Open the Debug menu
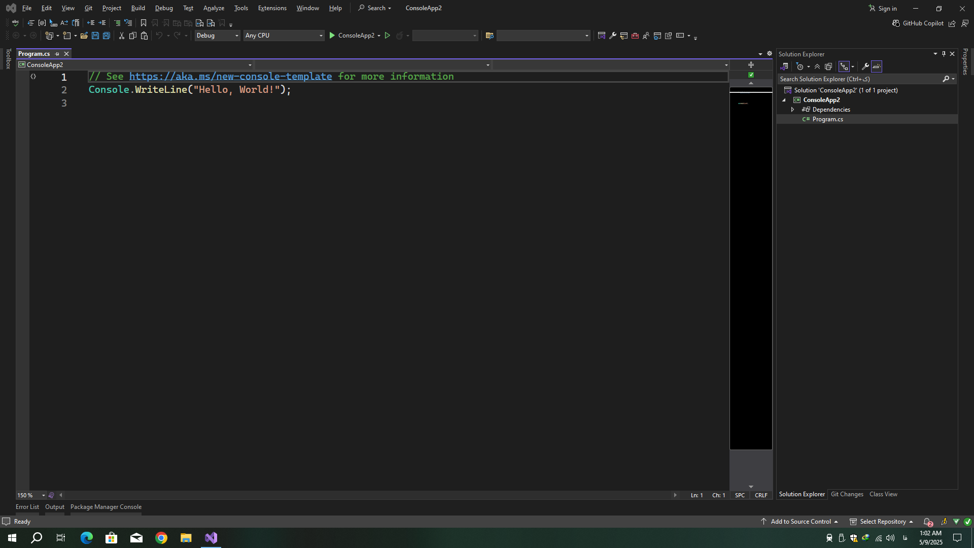The height and width of the screenshot is (548, 974). [164, 8]
